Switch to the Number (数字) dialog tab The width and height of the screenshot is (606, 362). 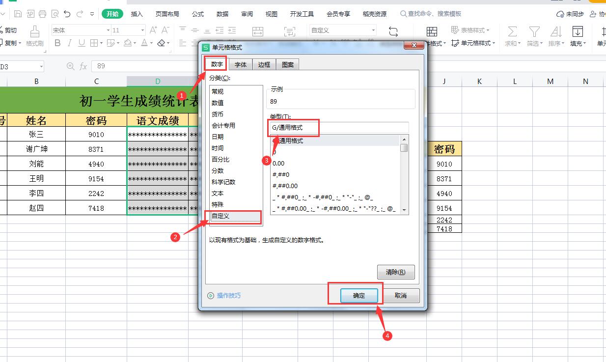(x=217, y=64)
